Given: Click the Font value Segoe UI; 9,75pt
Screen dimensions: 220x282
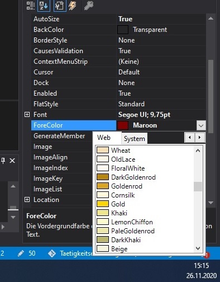Looking at the screenshot, I should (144, 115).
